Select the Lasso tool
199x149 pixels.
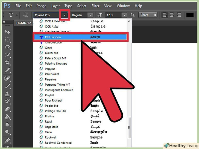7,47
